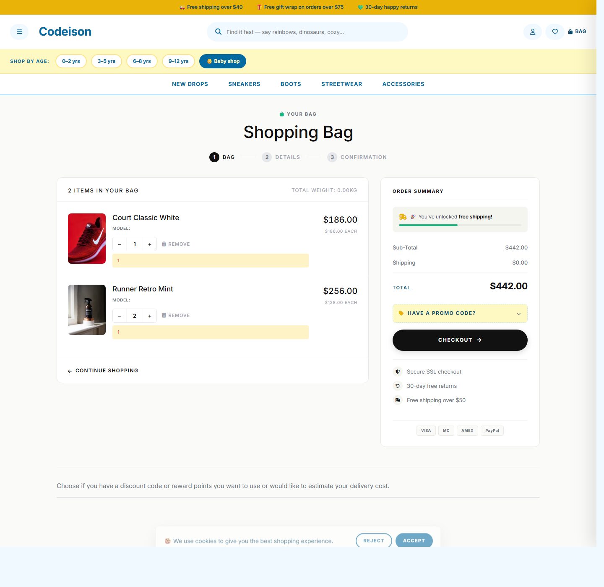Open the NEW DROPS menu item
The height and width of the screenshot is (587, 604).
(x=190, y=84)
